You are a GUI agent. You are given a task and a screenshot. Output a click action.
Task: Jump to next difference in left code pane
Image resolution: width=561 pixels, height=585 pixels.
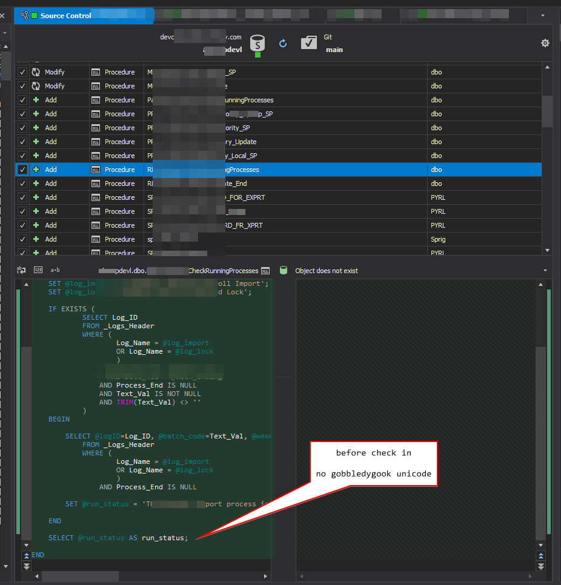(27, 566)
